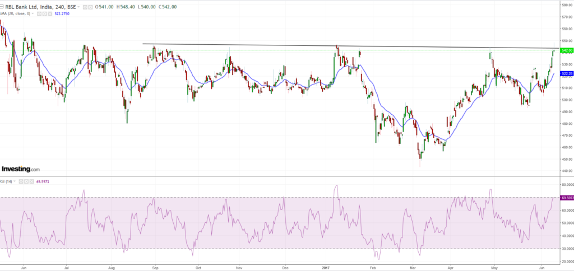Click the open price O541.00
This screenshot has height=271, width=574.
104,7
